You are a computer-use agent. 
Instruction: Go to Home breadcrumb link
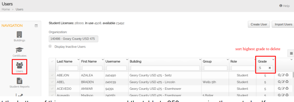(x=5, y=9)
